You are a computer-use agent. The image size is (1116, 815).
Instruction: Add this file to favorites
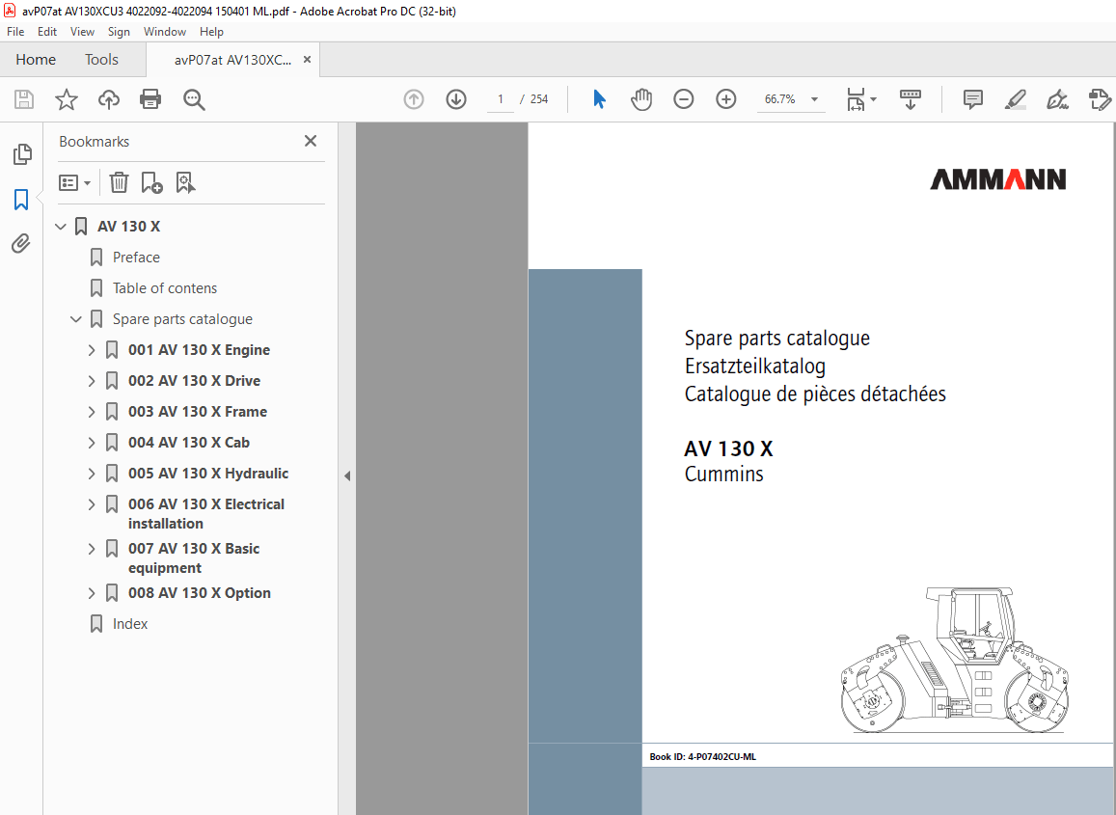66,99
